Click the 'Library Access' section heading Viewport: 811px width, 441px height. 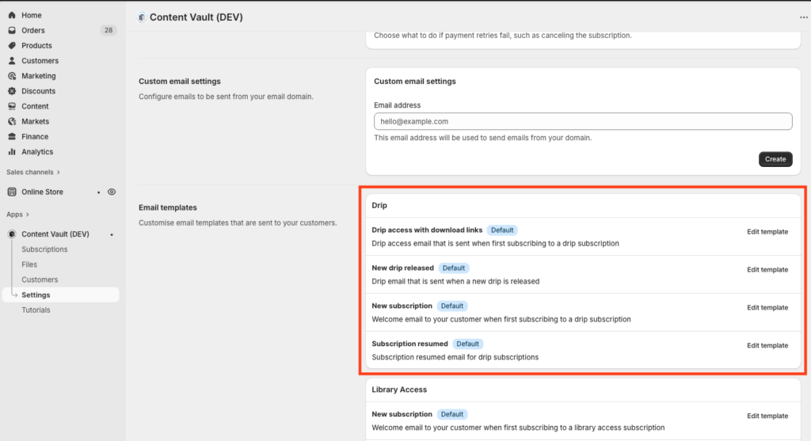[399, 390]
